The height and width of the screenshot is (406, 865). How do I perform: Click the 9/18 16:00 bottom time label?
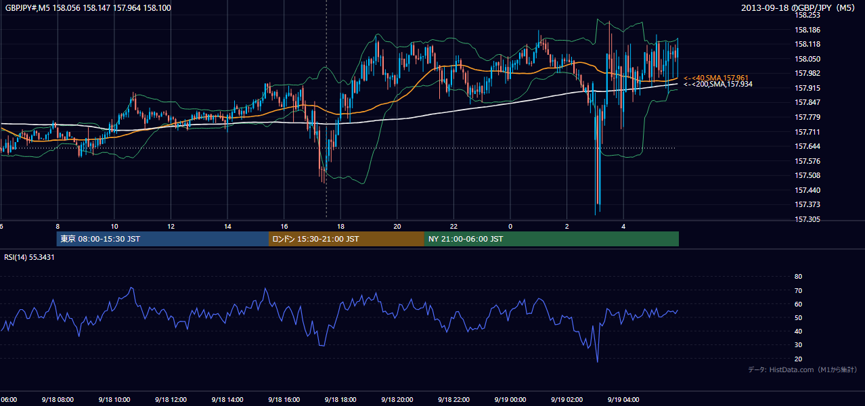click(x=284, y=400)
